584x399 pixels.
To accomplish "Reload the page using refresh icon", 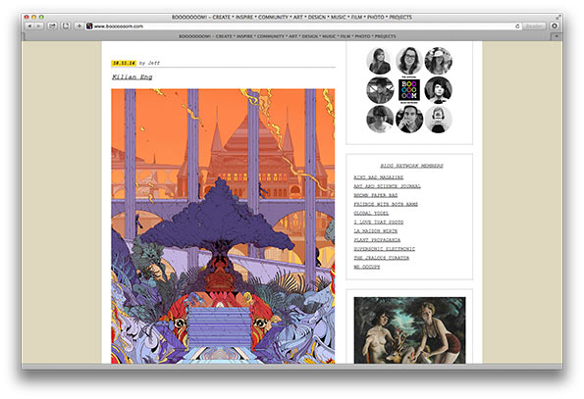I will [x=517, y=26].
